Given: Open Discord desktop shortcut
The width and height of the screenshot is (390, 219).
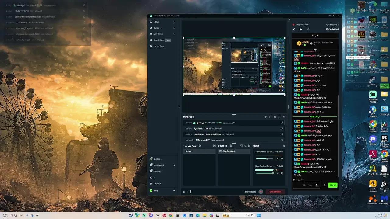Looking at the screenshot, I should pos(373,140).
